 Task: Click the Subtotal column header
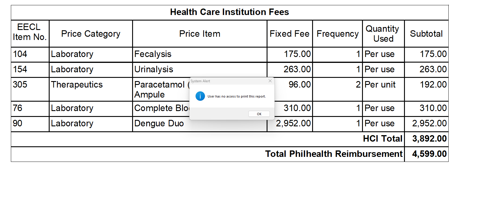coord(426,33)
